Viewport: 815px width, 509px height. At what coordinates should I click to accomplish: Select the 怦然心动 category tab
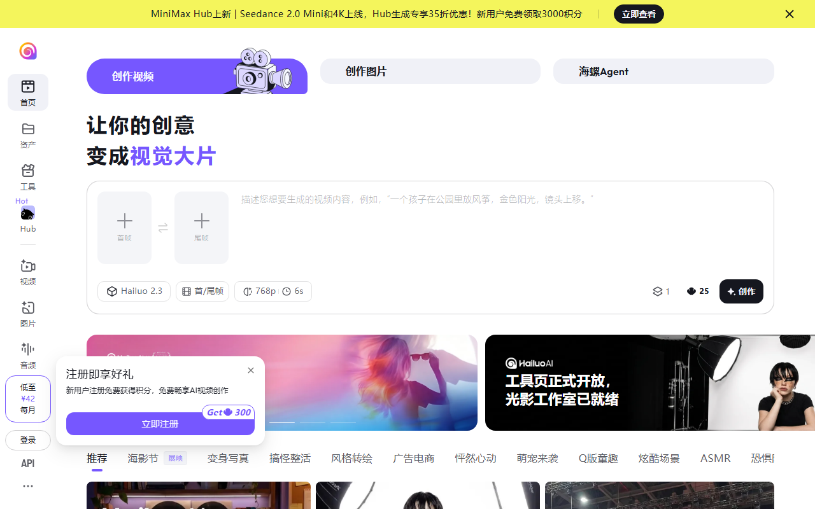click(476, 458)
